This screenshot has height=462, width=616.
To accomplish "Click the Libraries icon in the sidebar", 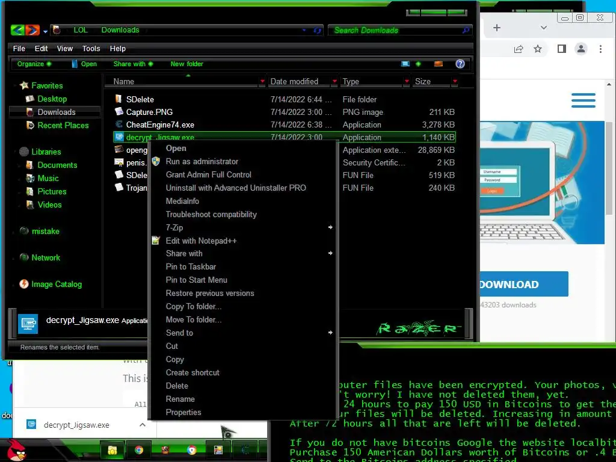I will (24, 152).
